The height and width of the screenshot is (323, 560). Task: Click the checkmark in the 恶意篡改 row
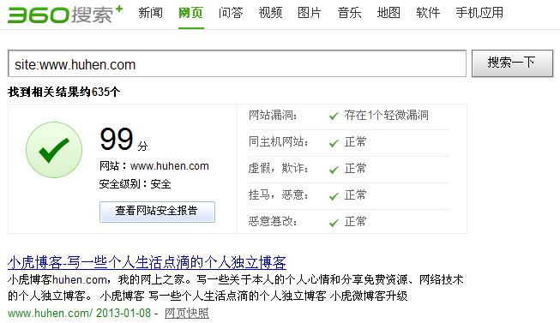334,223
